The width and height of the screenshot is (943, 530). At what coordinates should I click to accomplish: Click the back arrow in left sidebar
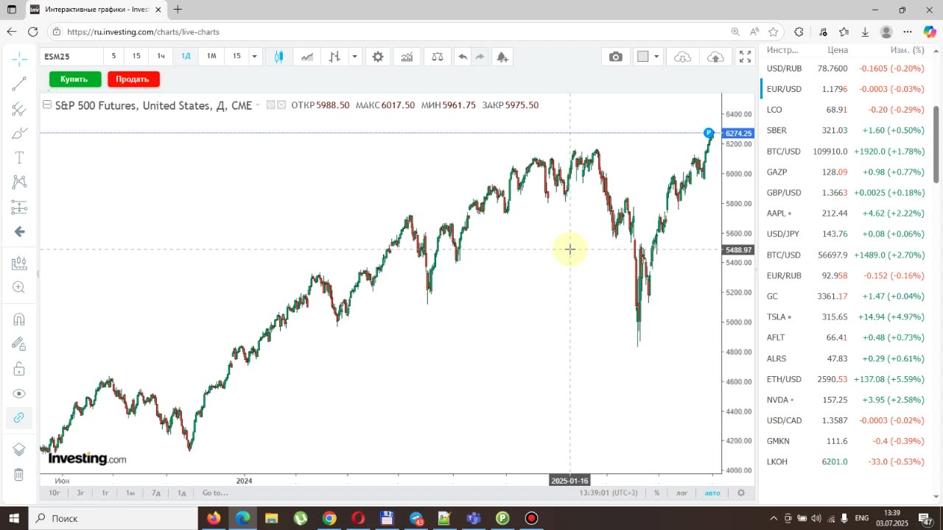(x=19, y=232)
